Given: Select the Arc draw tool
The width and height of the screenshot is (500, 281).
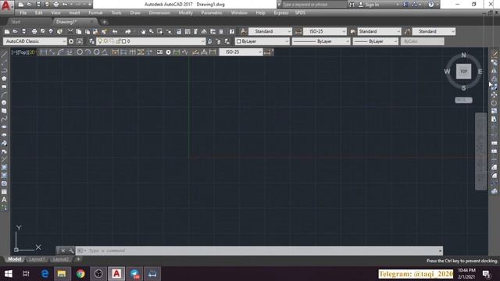Looking at the screenshot, I should click(4, 94).
